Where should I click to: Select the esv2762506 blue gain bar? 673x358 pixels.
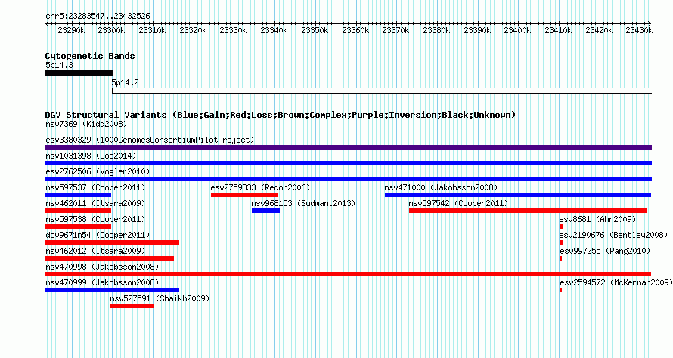click(x=348, y=179)
